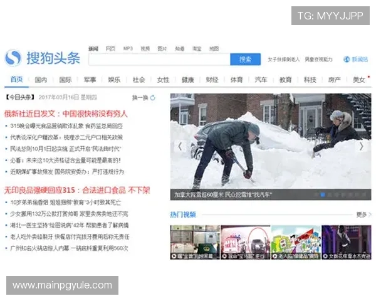Open the 老人吃外卖硌裂牙 news item
This screenshot has height=301, width=376.
tap(70, 237)
